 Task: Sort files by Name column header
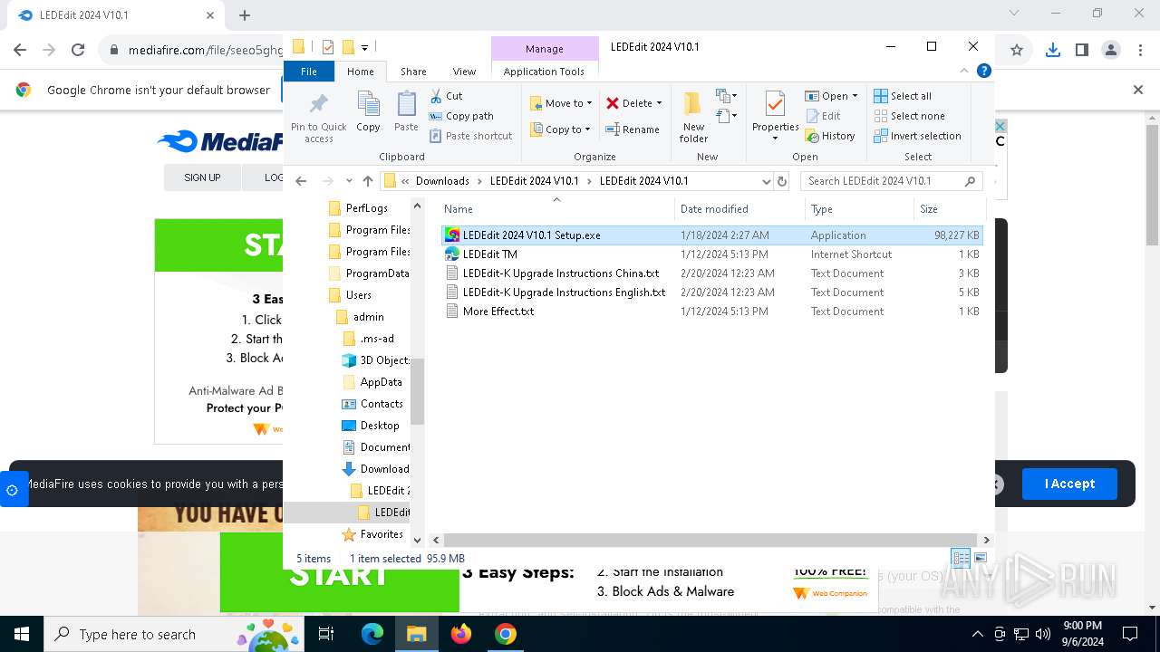click(556, 209)
